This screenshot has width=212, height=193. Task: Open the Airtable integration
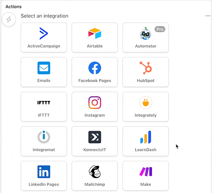(x=94, y=37)
